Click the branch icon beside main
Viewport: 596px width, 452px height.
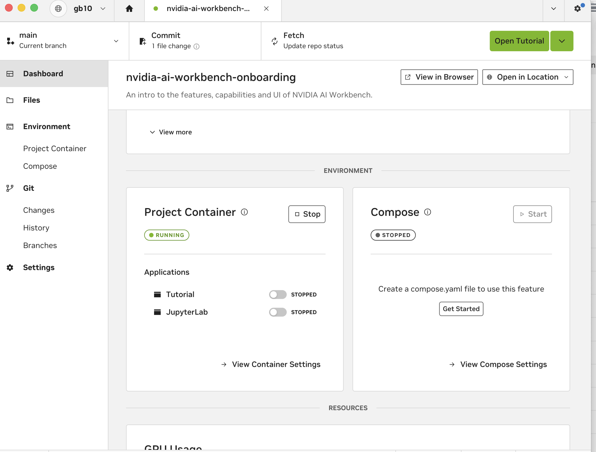click(x=10, y=41)
